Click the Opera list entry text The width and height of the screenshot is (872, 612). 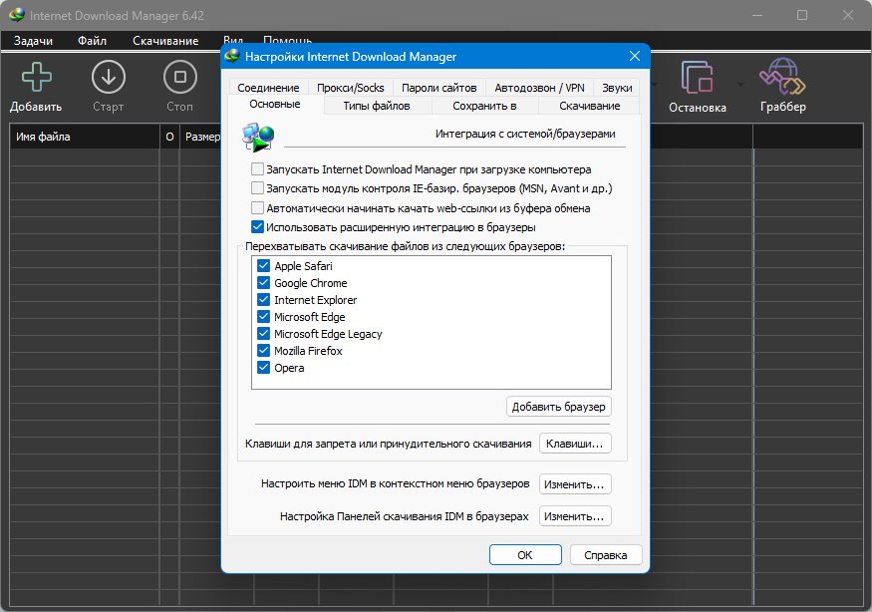pos(289,368)
